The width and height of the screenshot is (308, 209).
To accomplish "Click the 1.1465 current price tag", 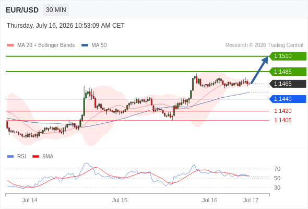I will pos(288,84).
